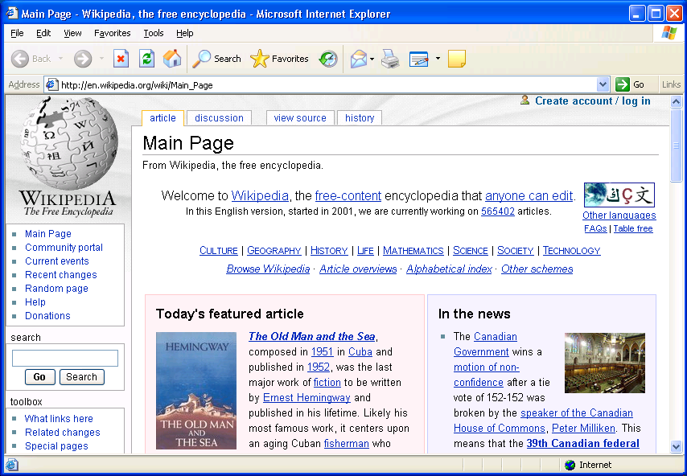Open the Random page link
Image resolution: width=687 pixels, height=476 pixels.
click(x=56, y=288)
